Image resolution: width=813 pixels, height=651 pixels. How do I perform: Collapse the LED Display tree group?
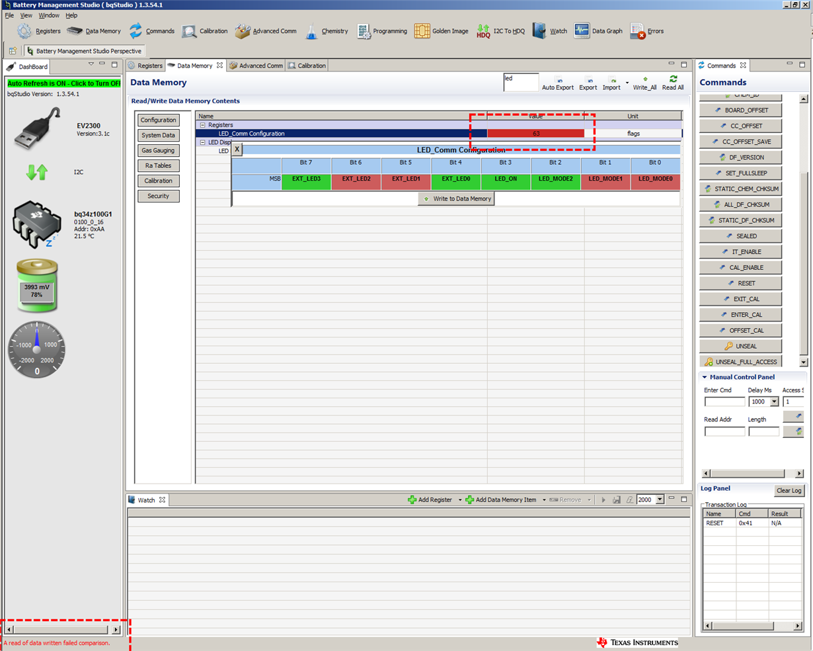coord(203,142)
